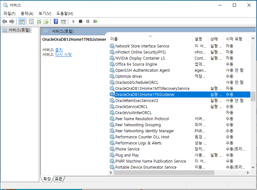This screenshot has width=257, height=190.
Task: Click the gear icon of Network Store Interface Service
Action: (112, 46)
